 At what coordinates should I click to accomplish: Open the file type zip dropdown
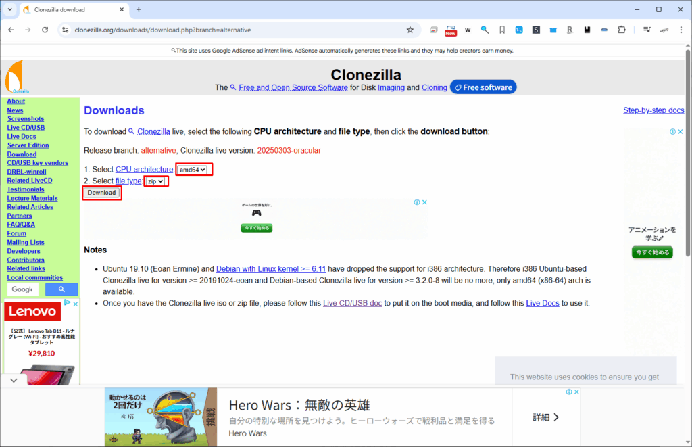155,181
